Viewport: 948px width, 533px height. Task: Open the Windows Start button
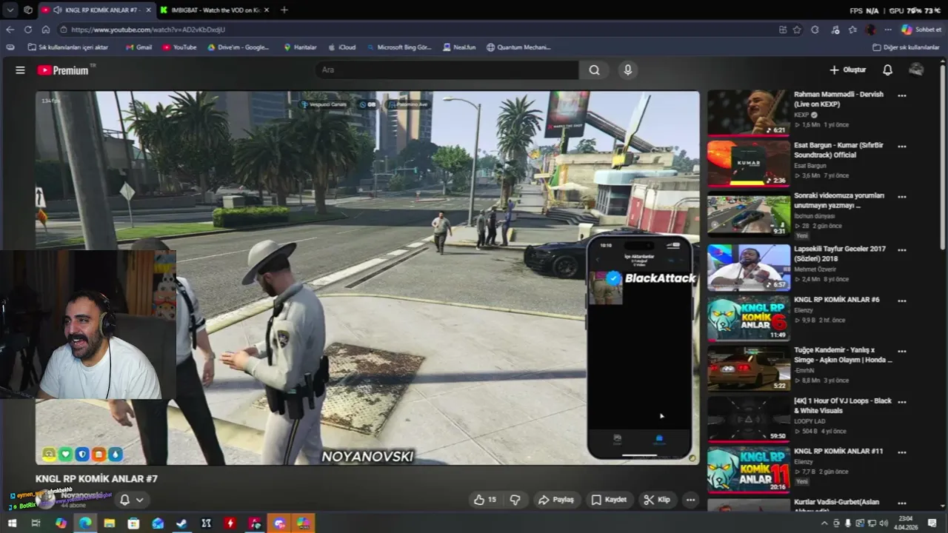coord(12,523)
